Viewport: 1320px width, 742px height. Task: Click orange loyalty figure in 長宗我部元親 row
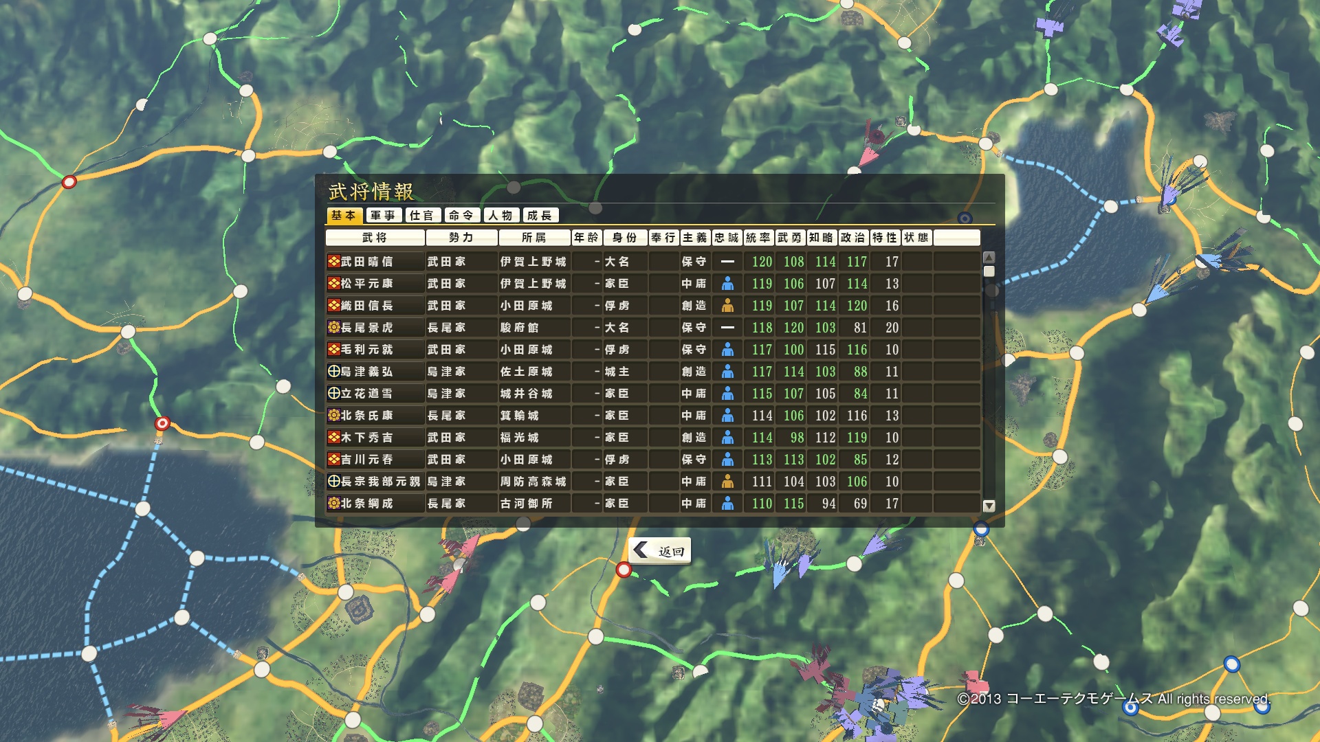[727, 481]
